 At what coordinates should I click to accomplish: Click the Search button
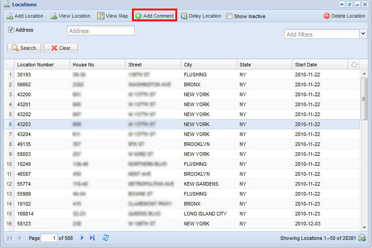pos(24,48)
